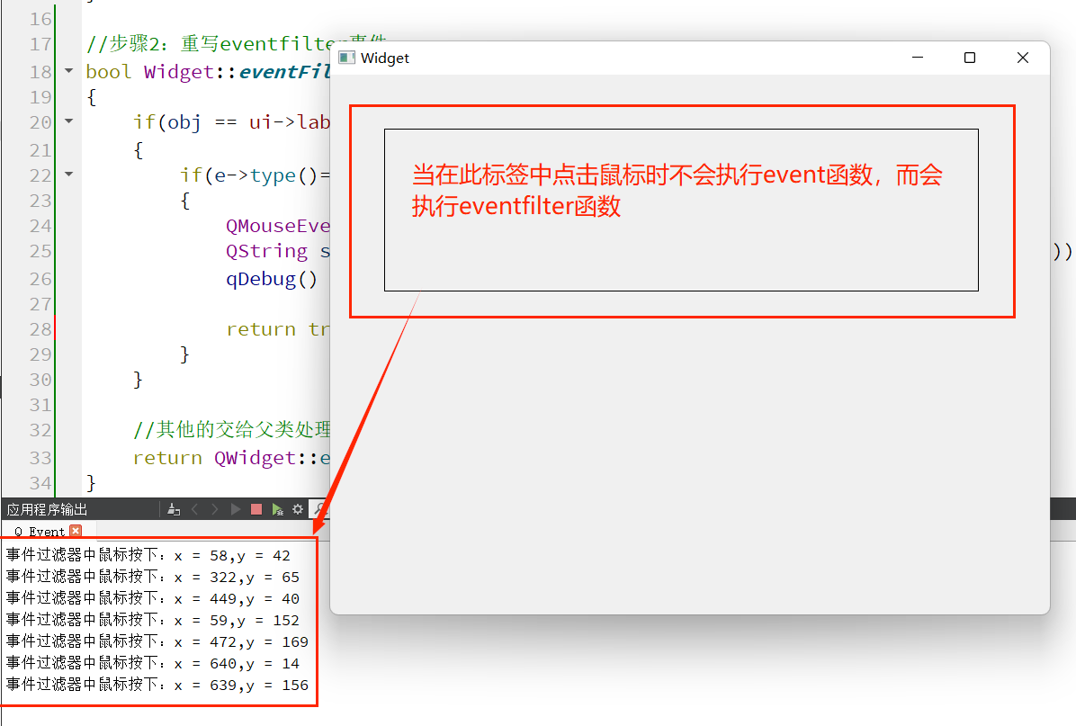Click 'bool' keyword on line 18
1076x726 pixels.
(109, 71)
